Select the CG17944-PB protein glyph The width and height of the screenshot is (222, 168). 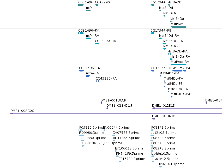click(x=152, y=71)
